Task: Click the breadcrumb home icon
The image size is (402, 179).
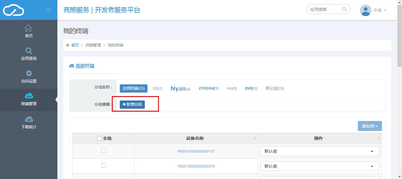Action: tap(67, 45)
